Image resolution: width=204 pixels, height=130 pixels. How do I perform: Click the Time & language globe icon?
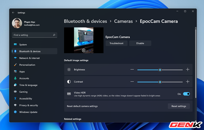[15, 85]
